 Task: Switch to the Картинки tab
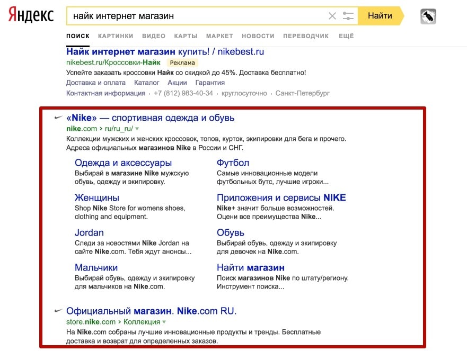tap(116, 36)
